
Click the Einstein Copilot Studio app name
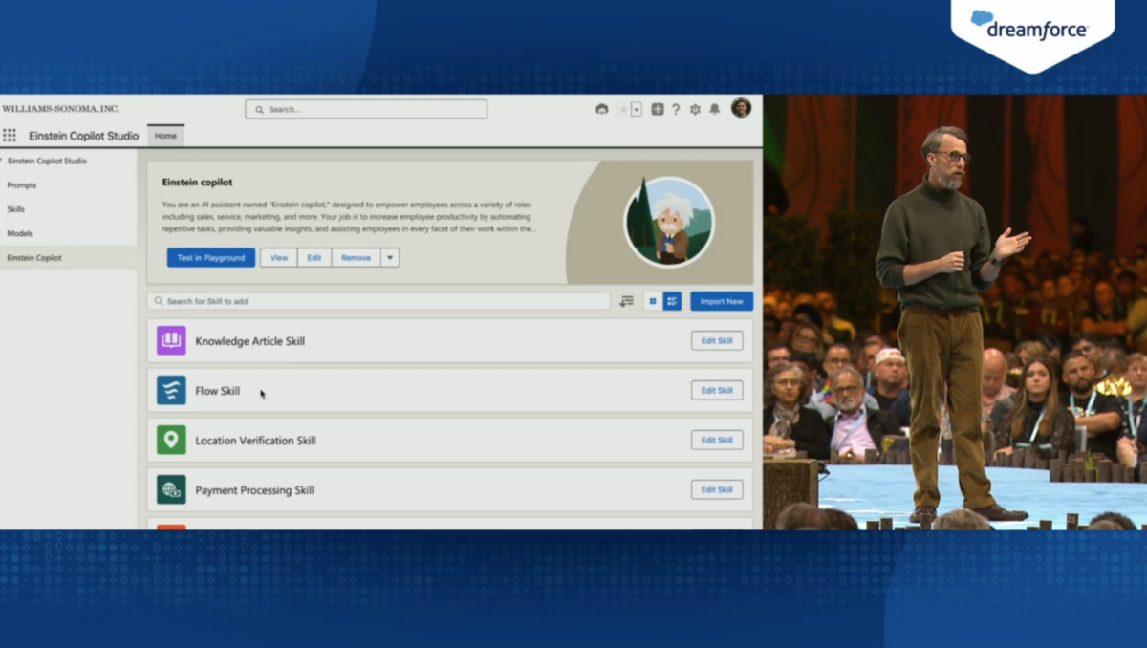pyautogui.click(x=83, y=136)
